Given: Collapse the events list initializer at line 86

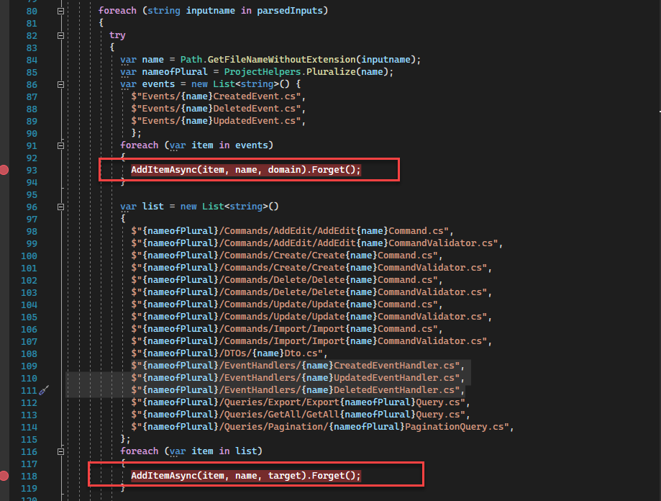Looking at the screenshot, I should [60, 85].
